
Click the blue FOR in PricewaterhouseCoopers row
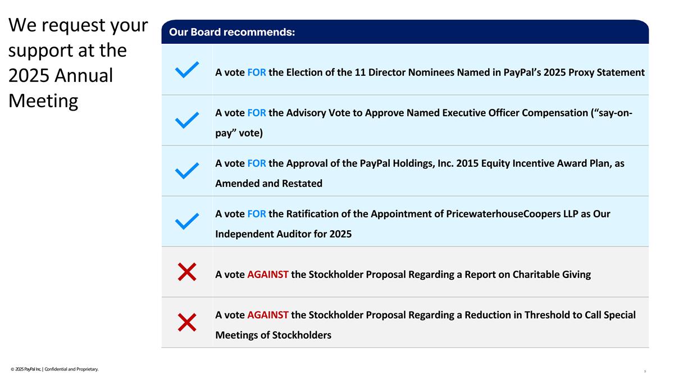[256, 214]
